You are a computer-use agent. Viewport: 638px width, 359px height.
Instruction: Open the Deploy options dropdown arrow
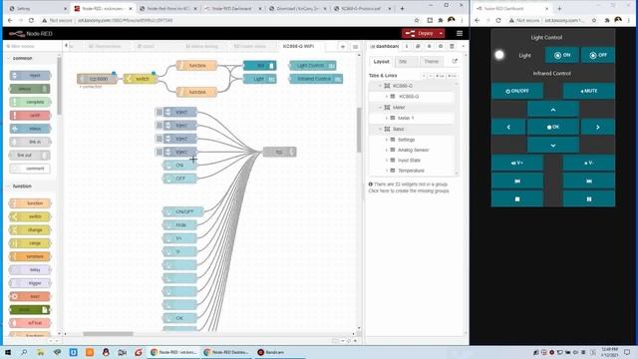(441, 33)
